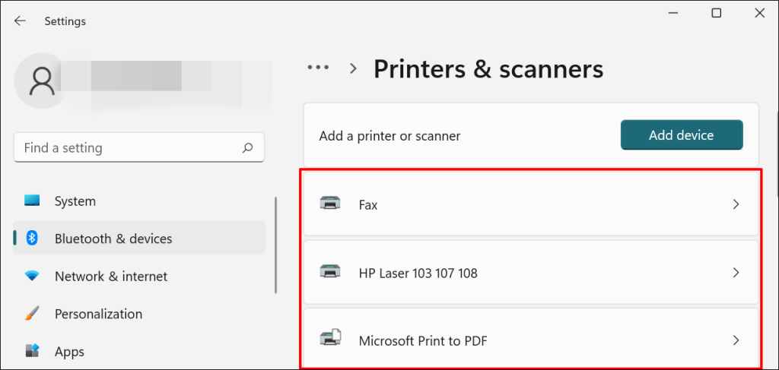Image resolution: width=779 pixels, height=370 pixels.
Task: Click the Bluetooth icon in sidebar
Action: pos(32,239)
